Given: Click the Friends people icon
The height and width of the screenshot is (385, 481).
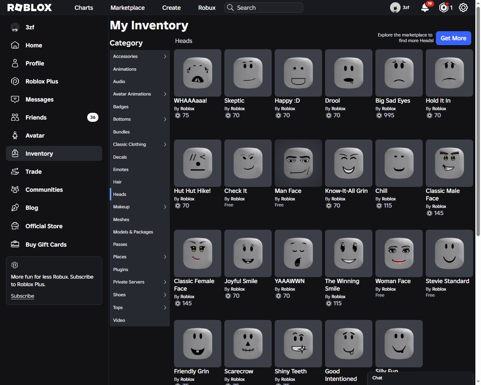Looking at the screenshot, I should coord(15,117).
